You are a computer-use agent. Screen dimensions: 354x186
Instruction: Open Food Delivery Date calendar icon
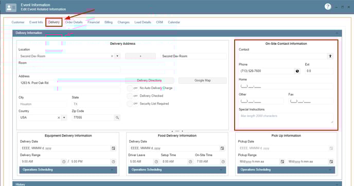tap(222, 148)
